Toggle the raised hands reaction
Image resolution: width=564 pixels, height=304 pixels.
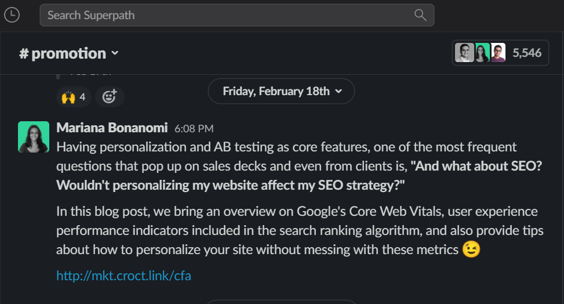point(74,97)
